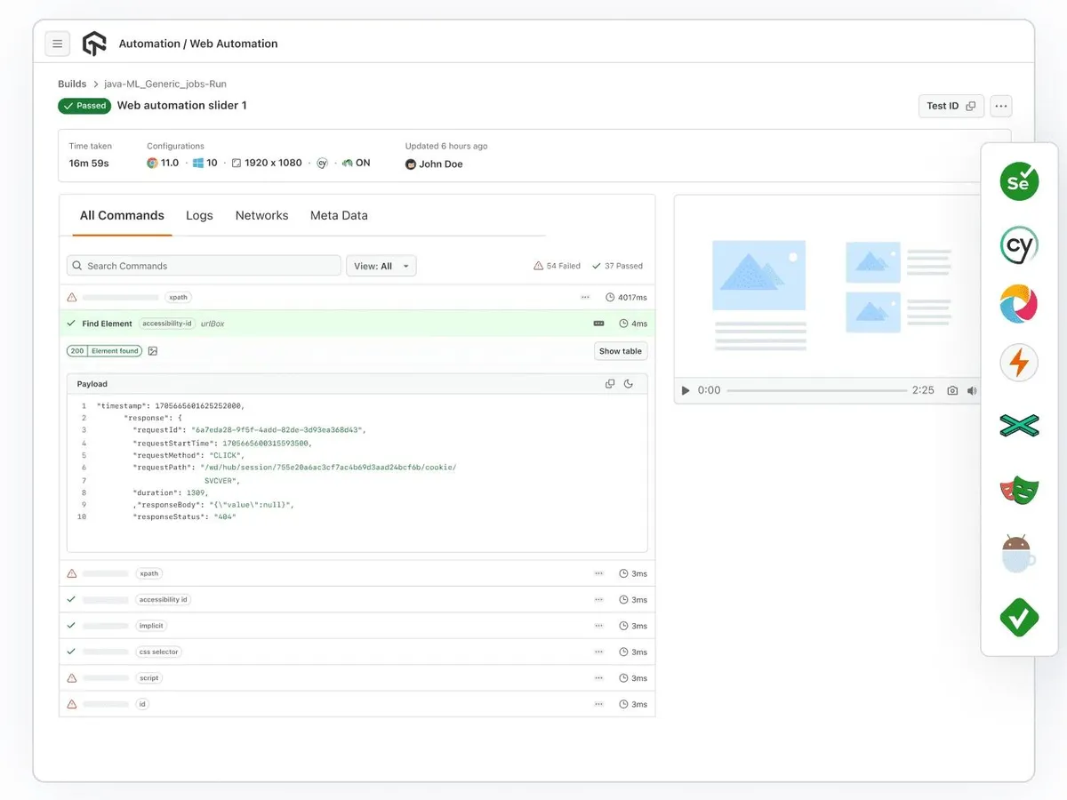
Task: Expand the first xpath command 4017ms row
Action: point(357,297)
